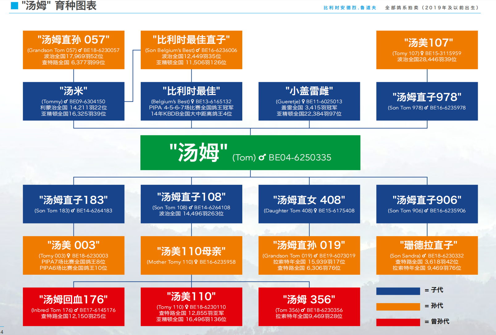Image resolution: width=496 pixels, height=335 pixels.
Task: Click the "汤姆回血176" red card
Action: click(x=73, y=307)
